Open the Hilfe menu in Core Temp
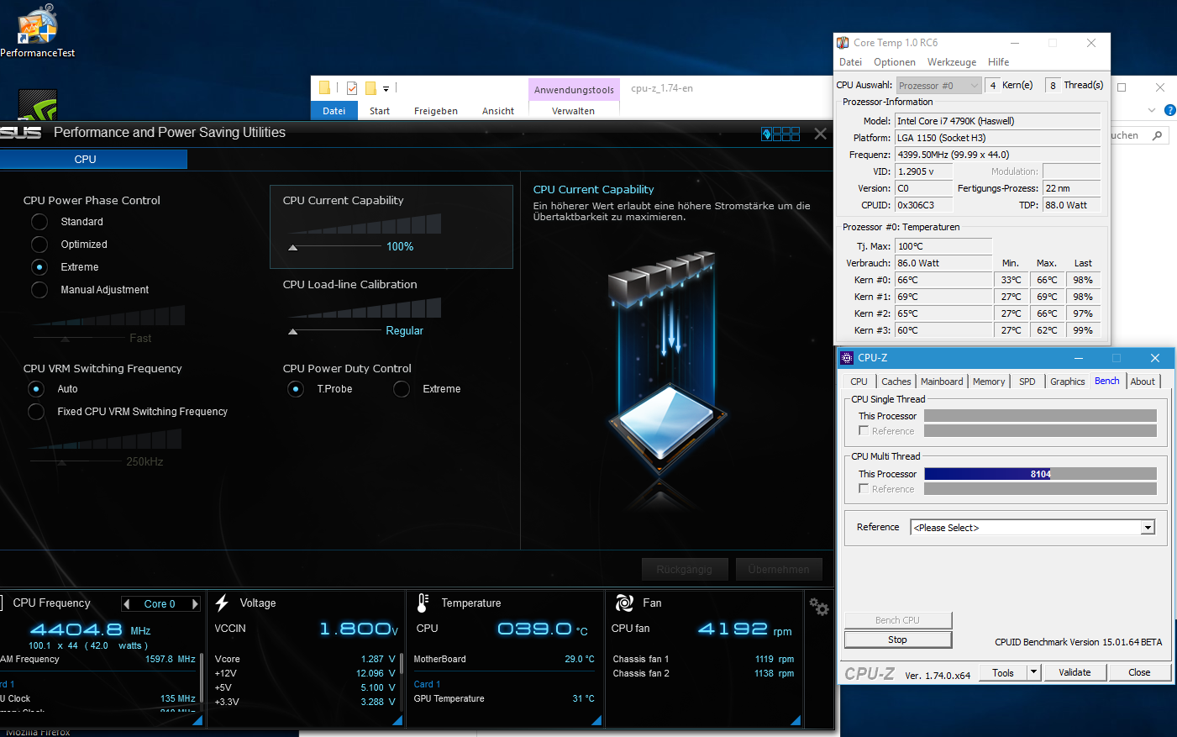This screenshot has width=1177, height=737. click(999, 62)
